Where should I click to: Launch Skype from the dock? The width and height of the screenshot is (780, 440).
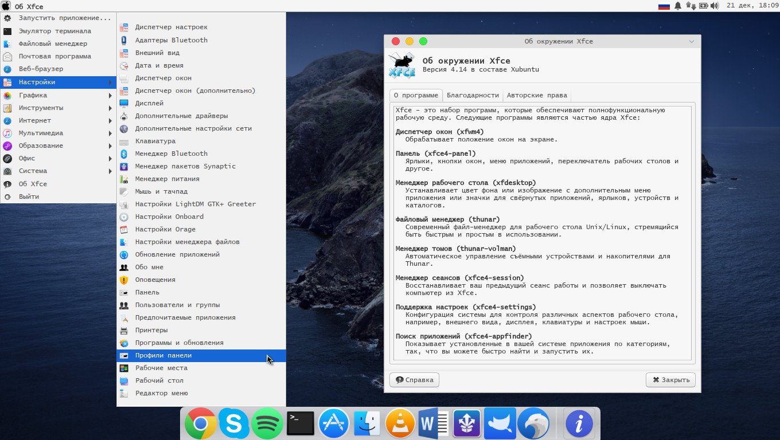click(234, 424)
